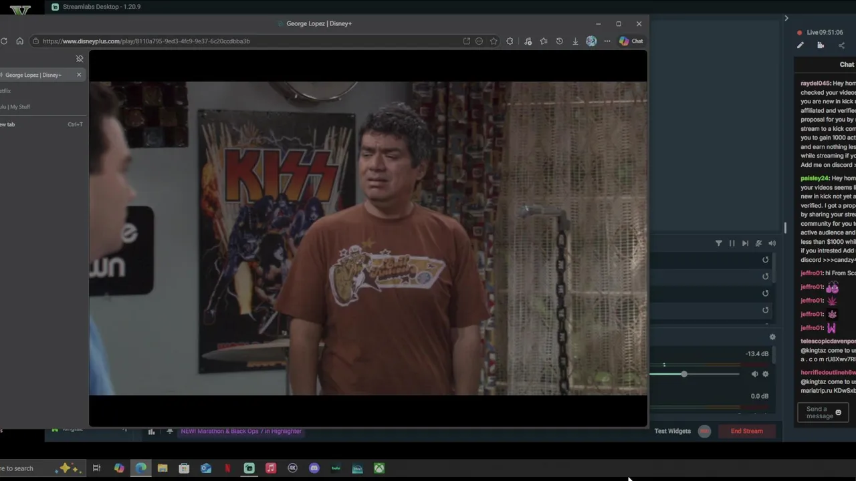Open File Explorer from taskbar
The width and height of the screenshot is (856, 481).
click(x=163, y=468)
